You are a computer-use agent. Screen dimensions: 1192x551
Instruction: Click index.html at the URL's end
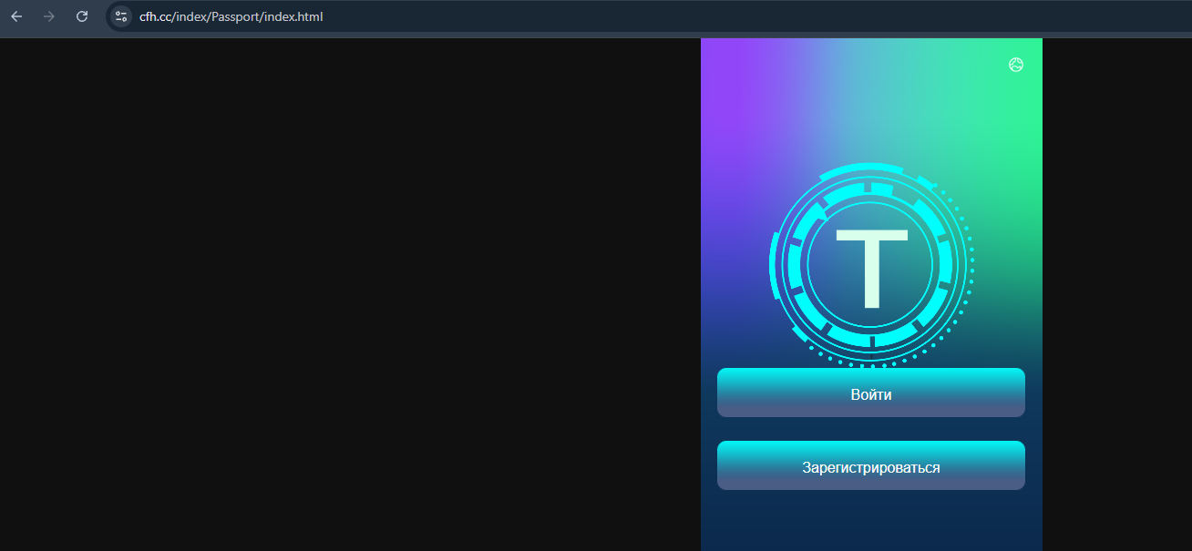tap(293, 16)
